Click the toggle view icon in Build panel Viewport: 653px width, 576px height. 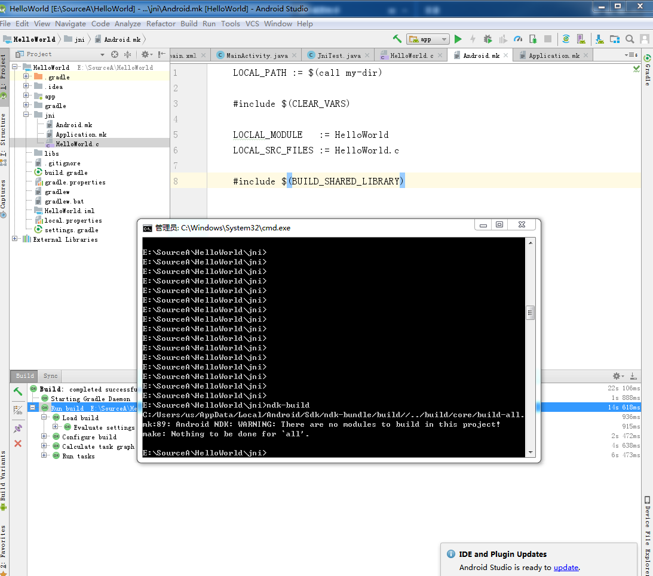[18, 410]
